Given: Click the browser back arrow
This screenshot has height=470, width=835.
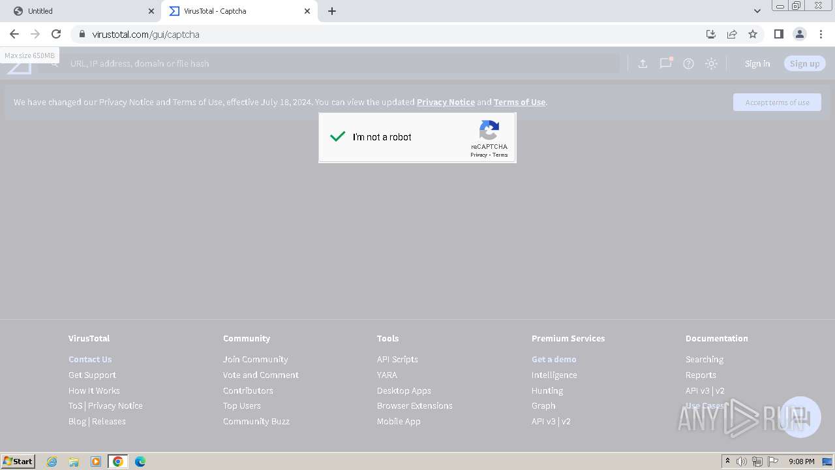Looking at the screenshot, I should click(x=14, y=34).
